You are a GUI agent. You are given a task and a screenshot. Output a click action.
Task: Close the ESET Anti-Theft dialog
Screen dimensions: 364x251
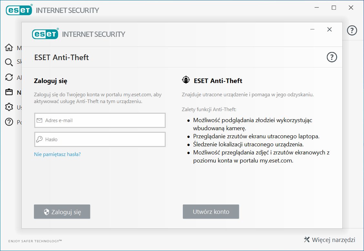pos(329,29)
